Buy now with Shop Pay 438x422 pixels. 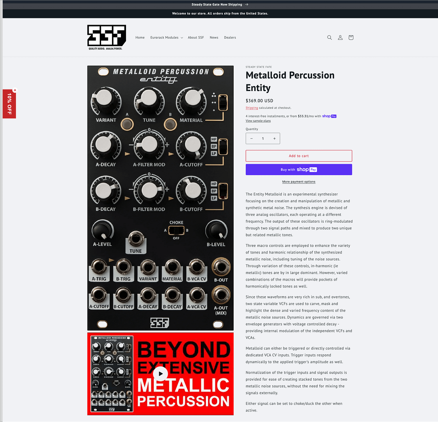[299, 170]
